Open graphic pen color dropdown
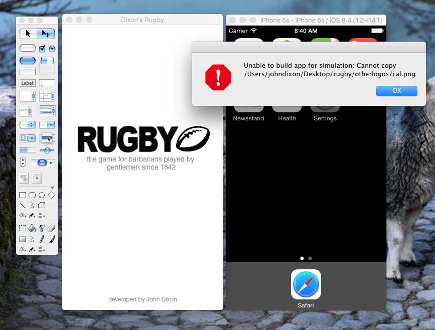This screenshot has width=435, height=330. coord(32,216)
